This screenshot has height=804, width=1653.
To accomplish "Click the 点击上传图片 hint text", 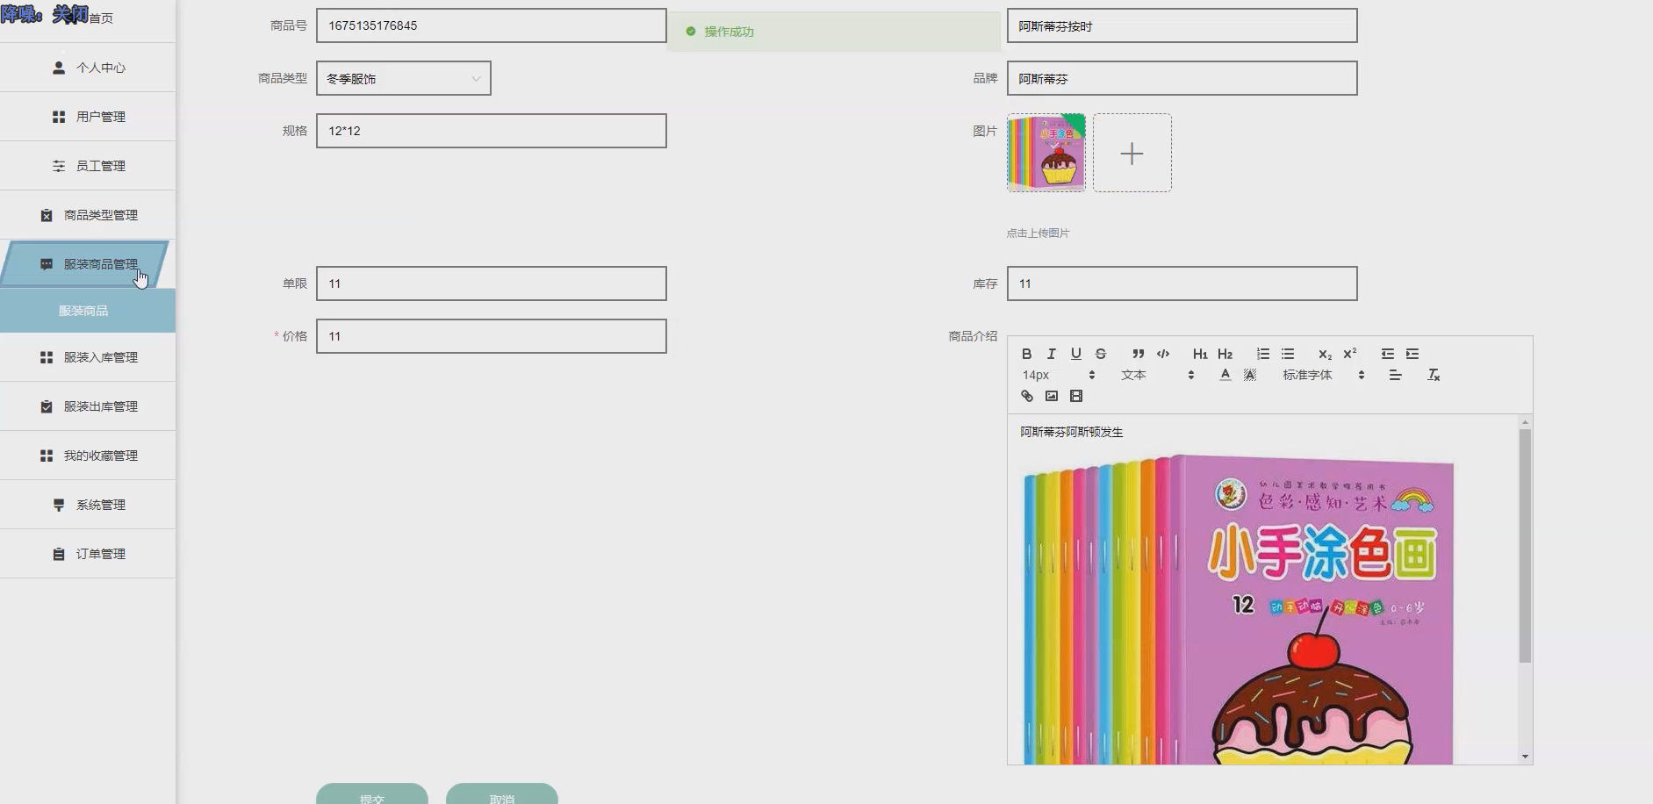I will tap(1038, 233).
